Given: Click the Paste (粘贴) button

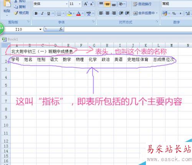Looking at the screenshot, I should 7,8.
